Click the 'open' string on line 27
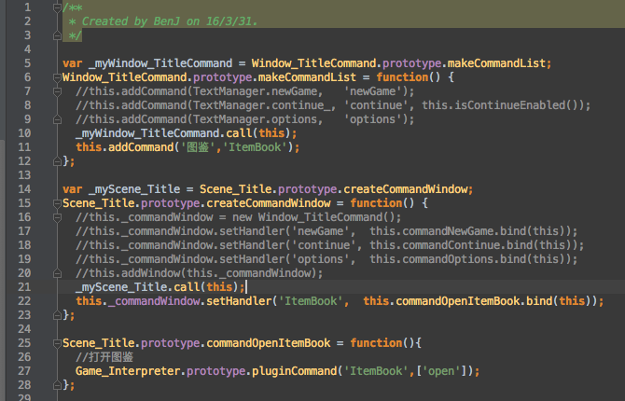 (x=441, y=371)
